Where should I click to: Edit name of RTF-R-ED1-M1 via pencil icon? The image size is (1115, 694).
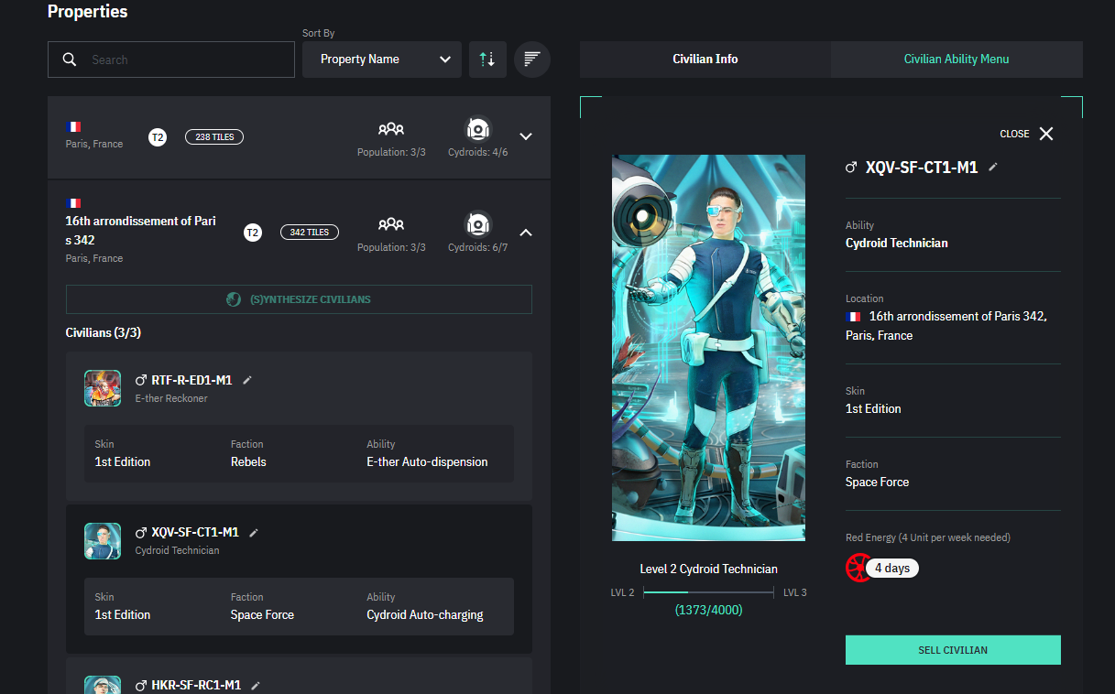(x=246, y=380)
